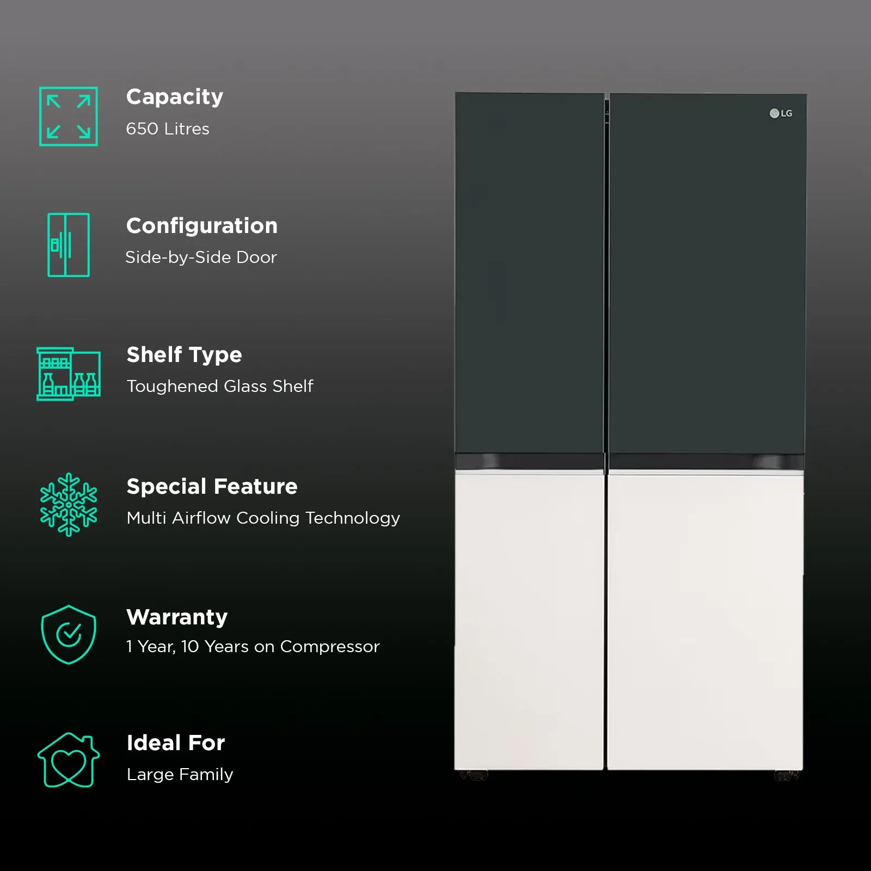871x871 pixels.
Task: Click the Warranty shield checkmark icon
Action: tap(69, 635)
